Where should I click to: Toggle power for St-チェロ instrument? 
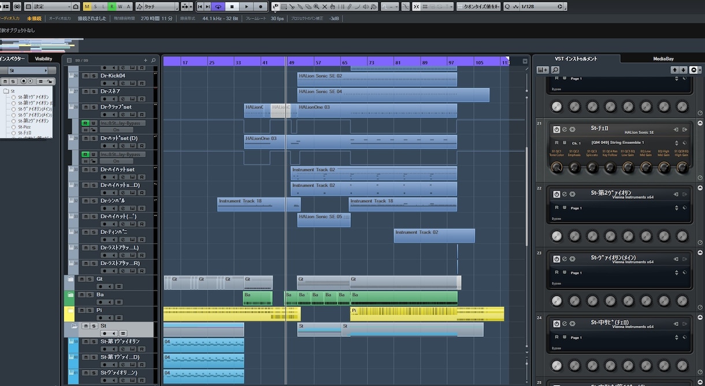556,129
